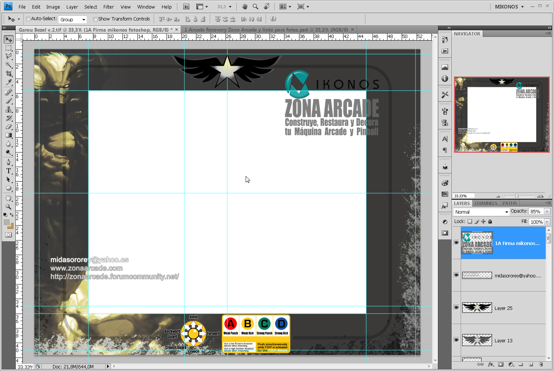The width and height of the screenshot is (554, 371).
Task: Select the Magic Wand tool
Action: point(9,65)
